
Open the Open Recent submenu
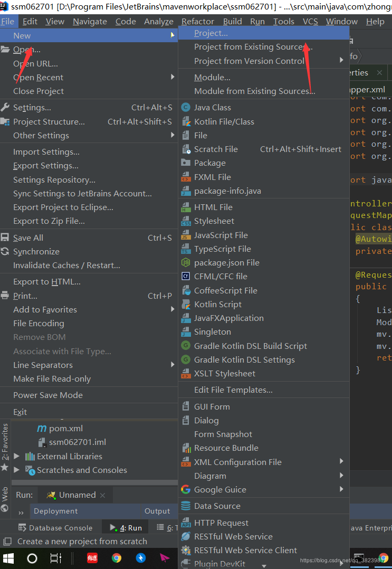(89, 77)
